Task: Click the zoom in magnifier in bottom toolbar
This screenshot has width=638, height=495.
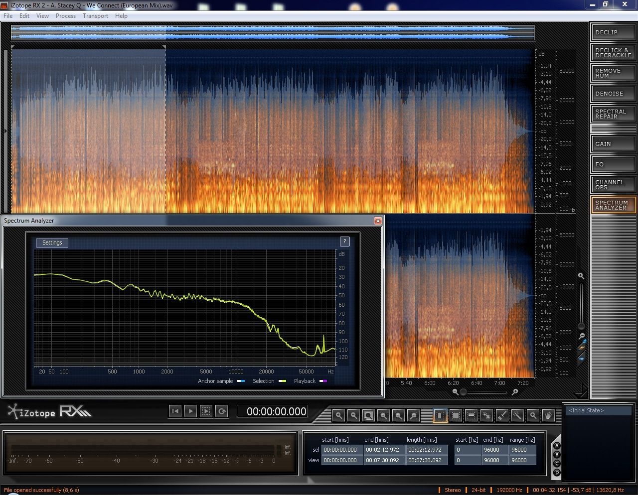Action: coord(339,415)
